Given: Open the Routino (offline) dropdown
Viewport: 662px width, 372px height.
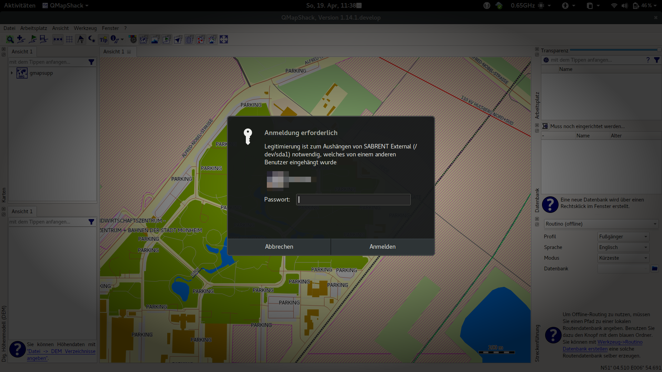Looking at the screenshot, I should (601, 224).
